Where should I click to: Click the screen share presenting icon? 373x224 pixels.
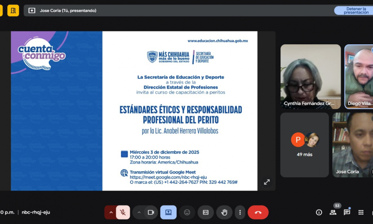pos(168,212)
